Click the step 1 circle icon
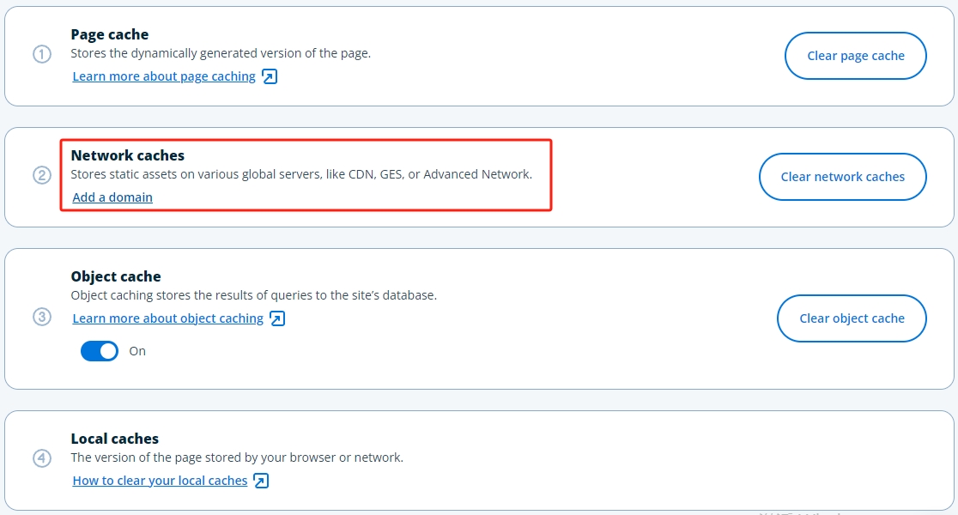 (42, 55)
